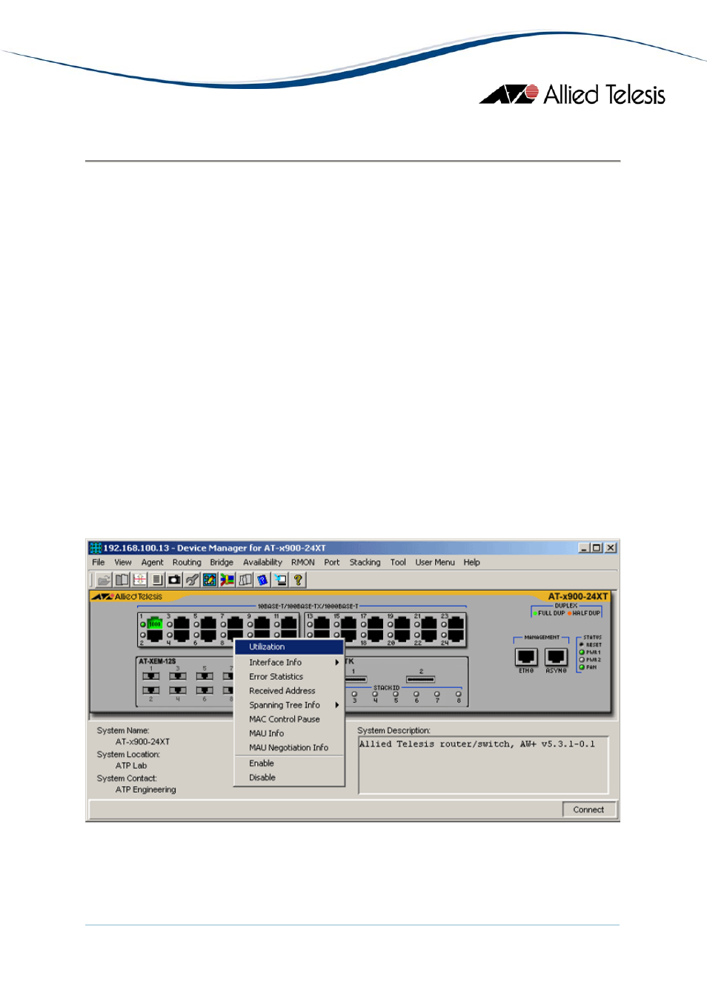This screenshot has height=1001, width=707.
Task: Select AT-XEM-12S expansion port 4
Action: click(x=178, y=690)
